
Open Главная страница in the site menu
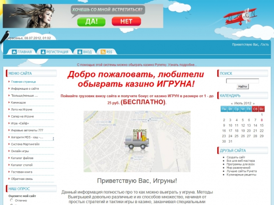tap(23, 82)
